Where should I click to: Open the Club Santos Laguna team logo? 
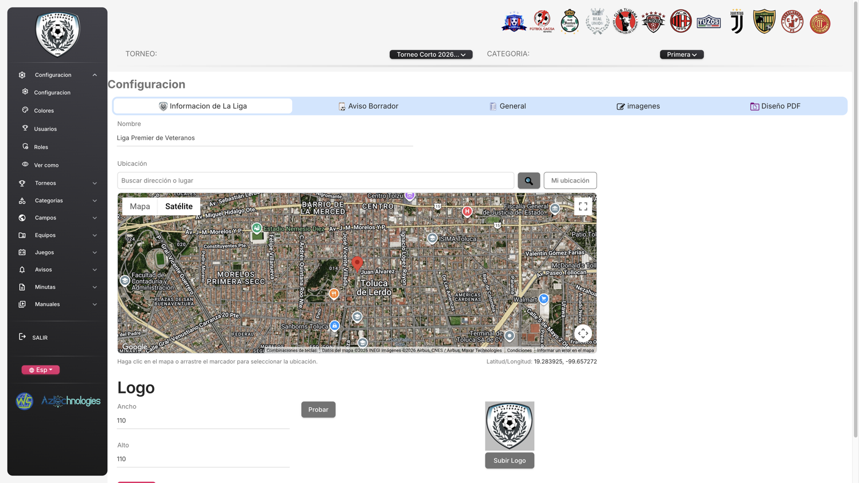tap(570, 21)
